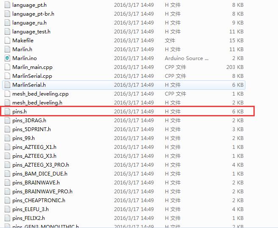
Task: Click the icon beside pins_AZTEEG_X1.h
Action: point(7,147)
